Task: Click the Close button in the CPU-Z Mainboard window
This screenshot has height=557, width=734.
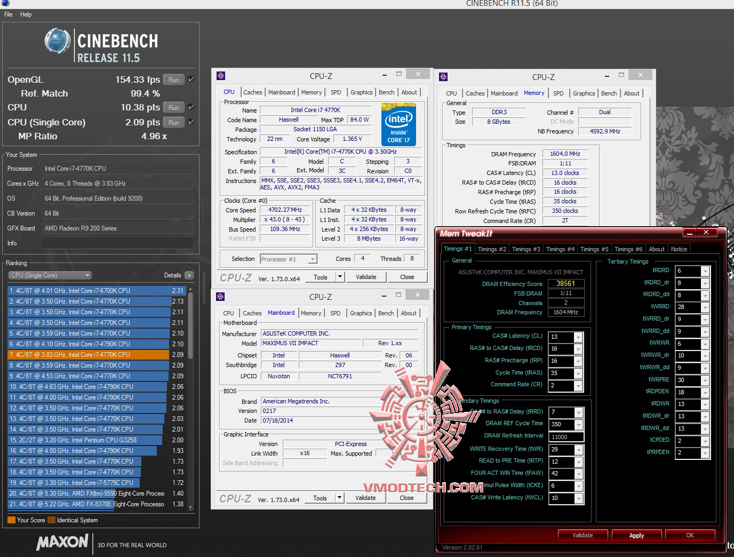Action: (x=406, y=498)
